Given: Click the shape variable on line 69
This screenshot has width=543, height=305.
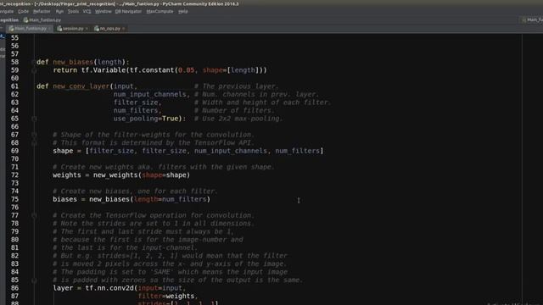Looking at the screenshot, I should point(63,151).
